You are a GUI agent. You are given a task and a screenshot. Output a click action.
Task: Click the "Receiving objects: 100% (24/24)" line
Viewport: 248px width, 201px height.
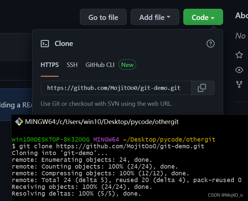(x=82, y=187)
